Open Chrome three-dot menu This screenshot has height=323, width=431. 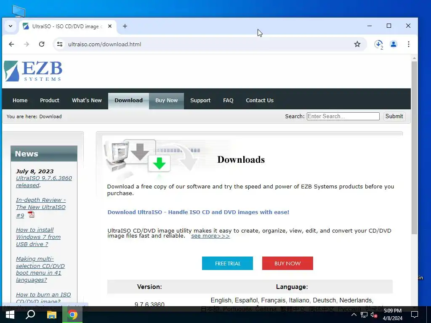[x=408, y=44]
